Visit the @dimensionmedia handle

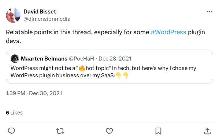pyautogui.click(x=47, y=19)
